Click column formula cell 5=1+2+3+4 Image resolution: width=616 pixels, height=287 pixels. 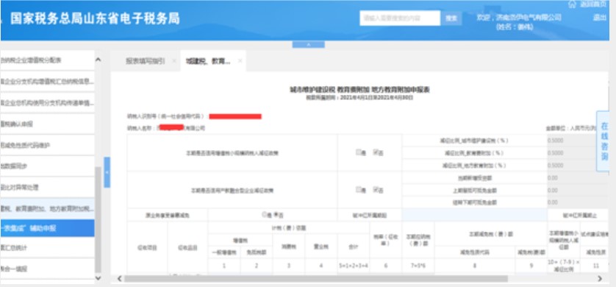354,266
